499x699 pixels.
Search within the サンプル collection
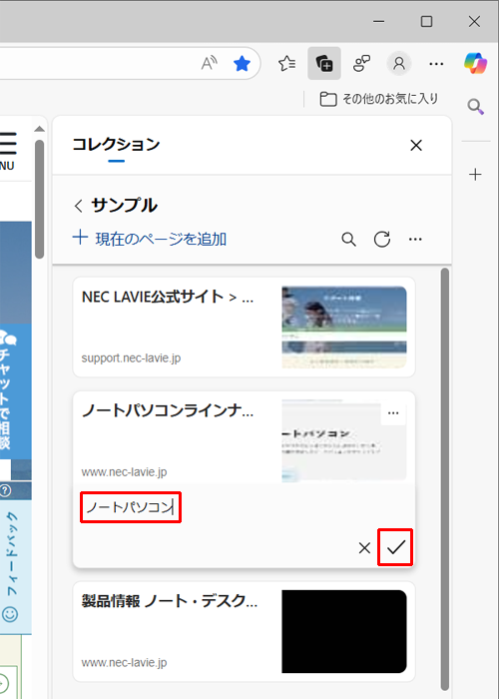(349, 240)
